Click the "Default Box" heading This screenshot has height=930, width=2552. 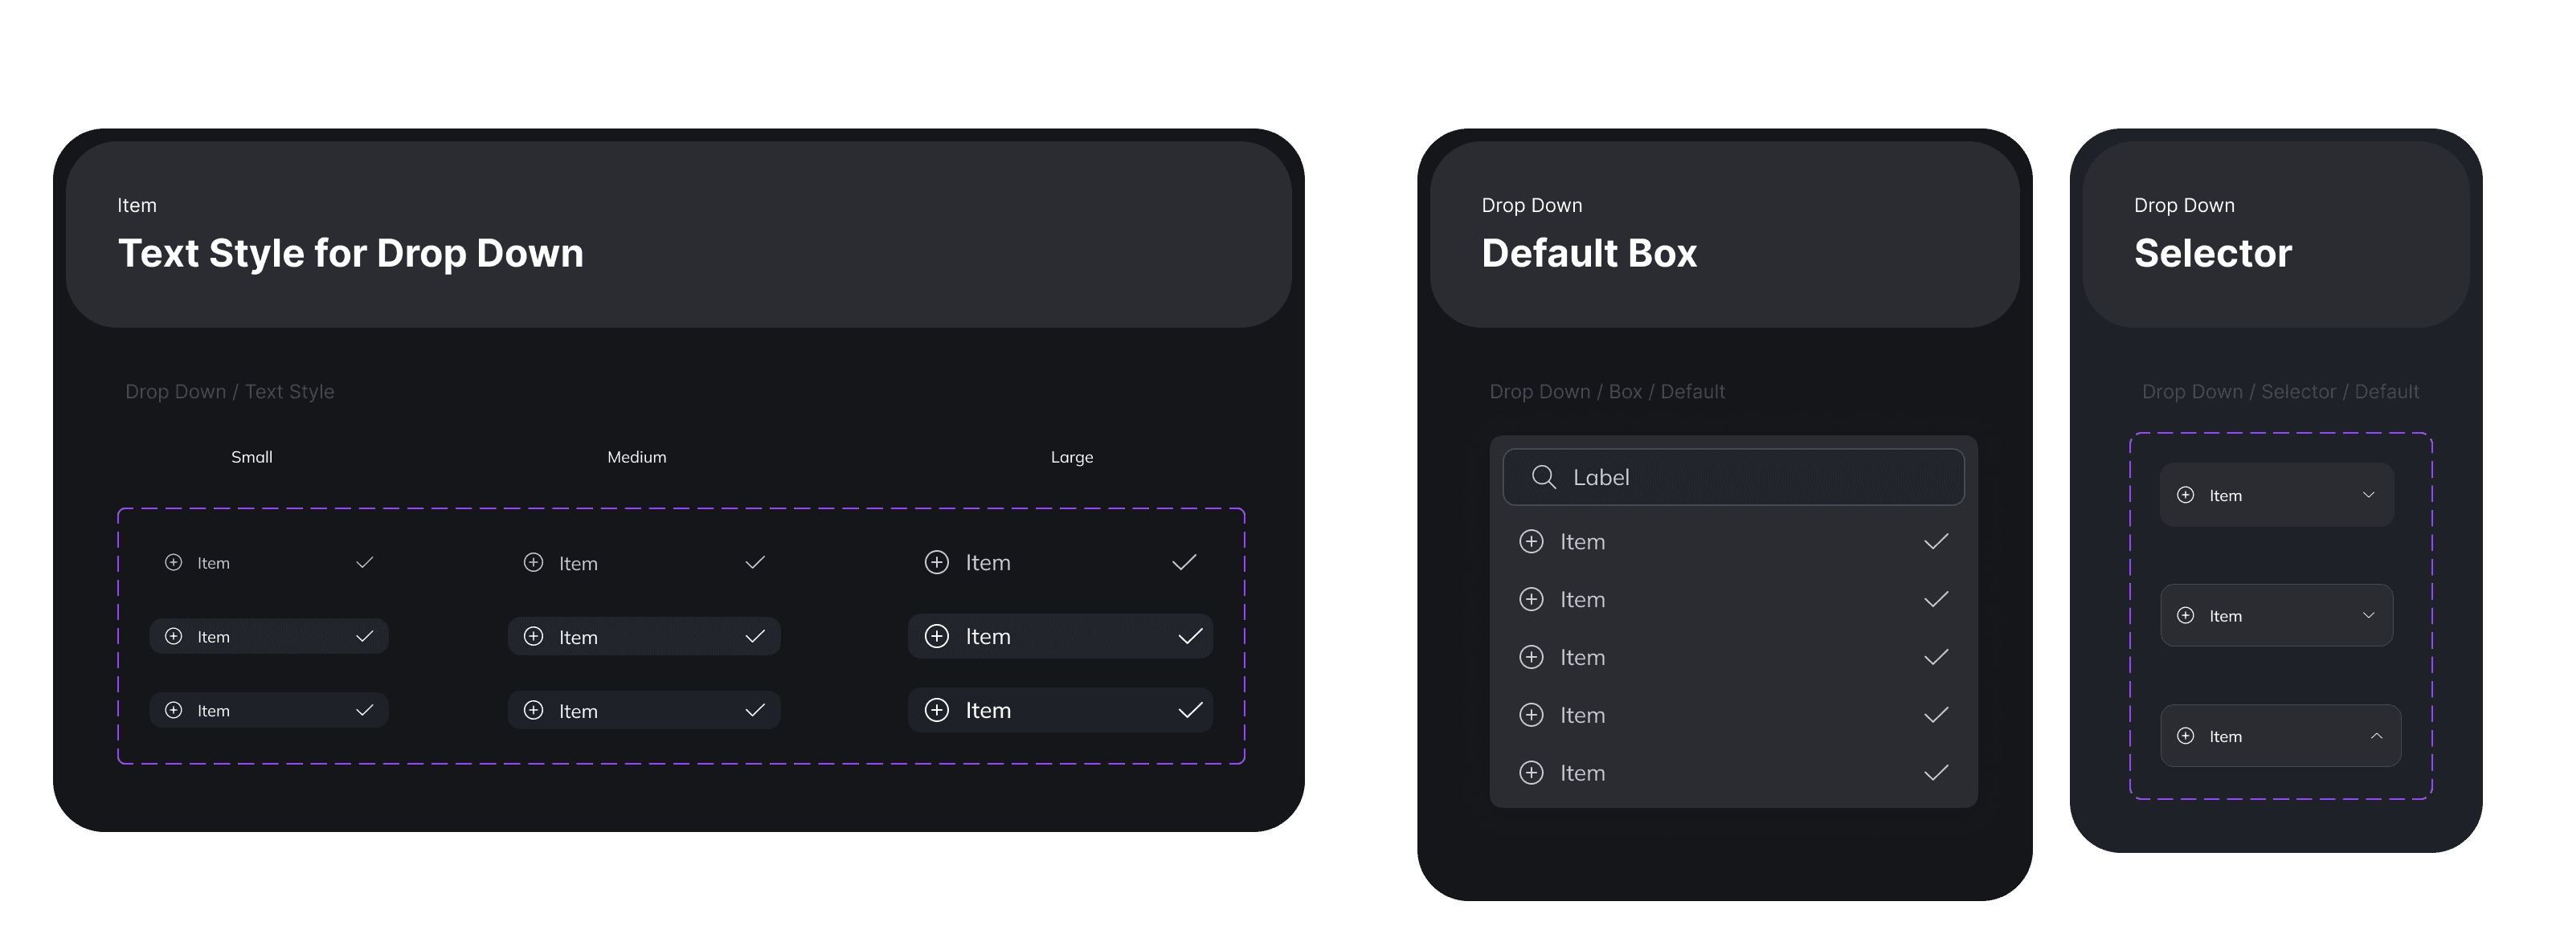(x=1589, y=254)
